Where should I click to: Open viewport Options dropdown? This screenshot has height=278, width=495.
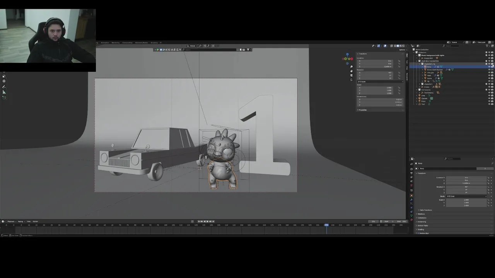pyautogui.click(x=403, y=50)
